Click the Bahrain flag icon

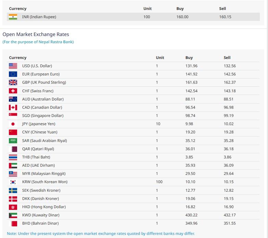click(x=13, y=223)
